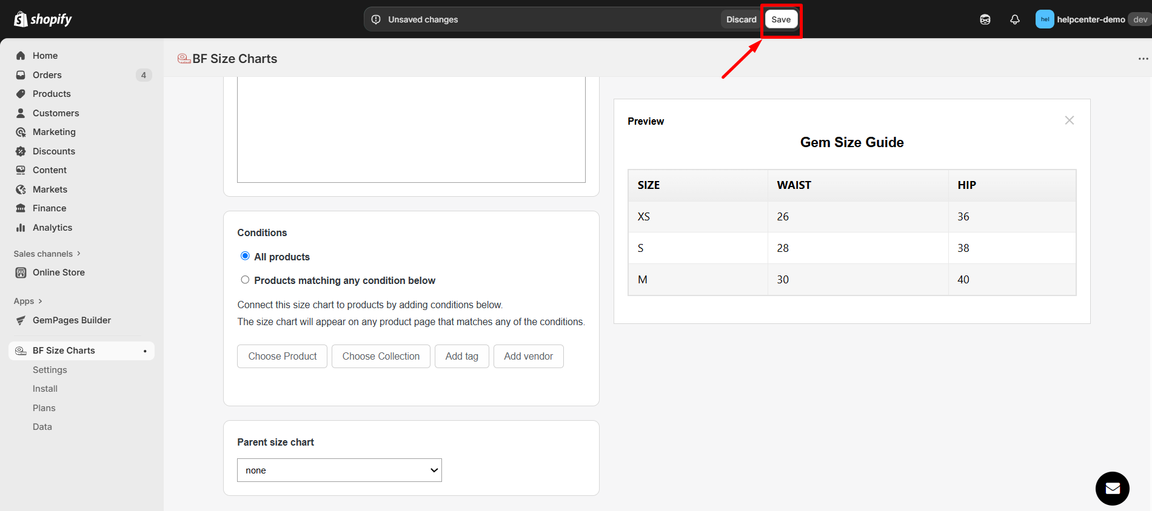The height and width of the screenshot is (511, 1152).
Task: Click the Analytics bar chart icon
Action: [21, 228]
